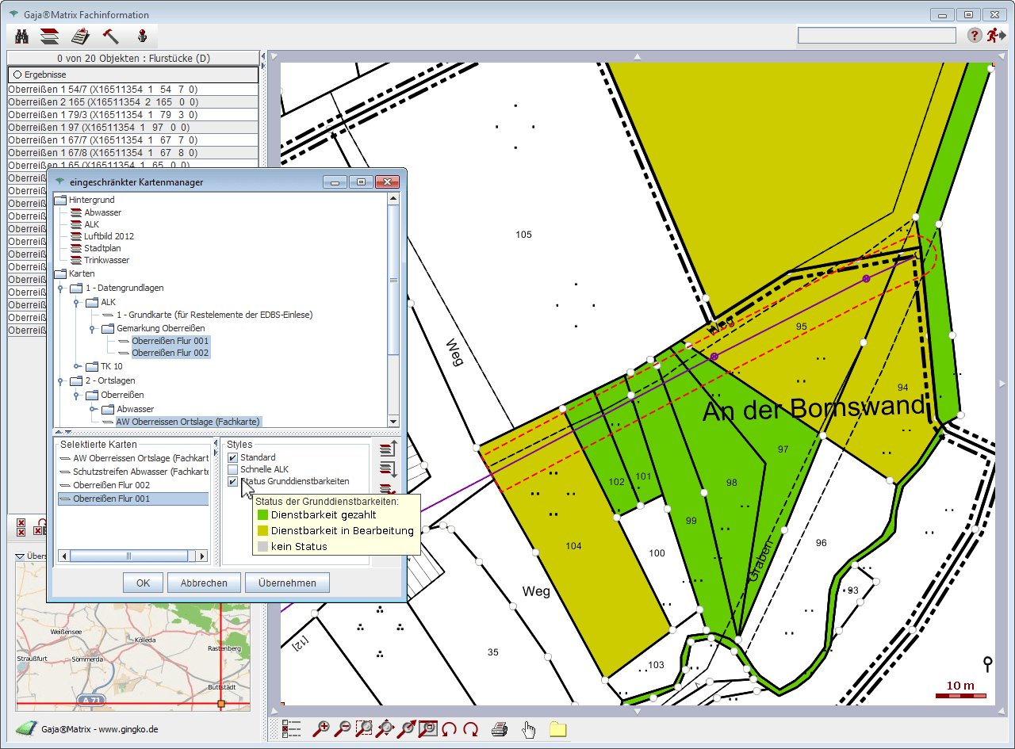The width and height of the screenshot is (1015, 749).
Task: Collapse the Gemarkung Oberreißen node
Action: point(92,328)
